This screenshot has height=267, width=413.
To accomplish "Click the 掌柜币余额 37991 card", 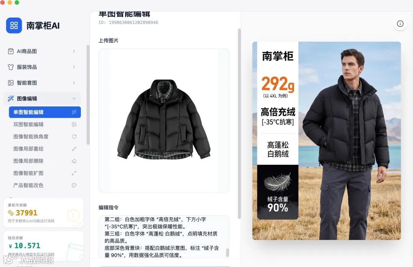I will point(44,213).
